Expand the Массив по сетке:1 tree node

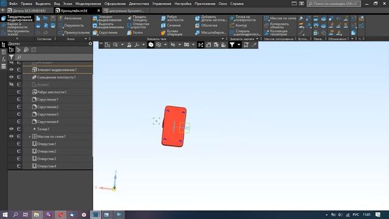[x=30, y=136]
